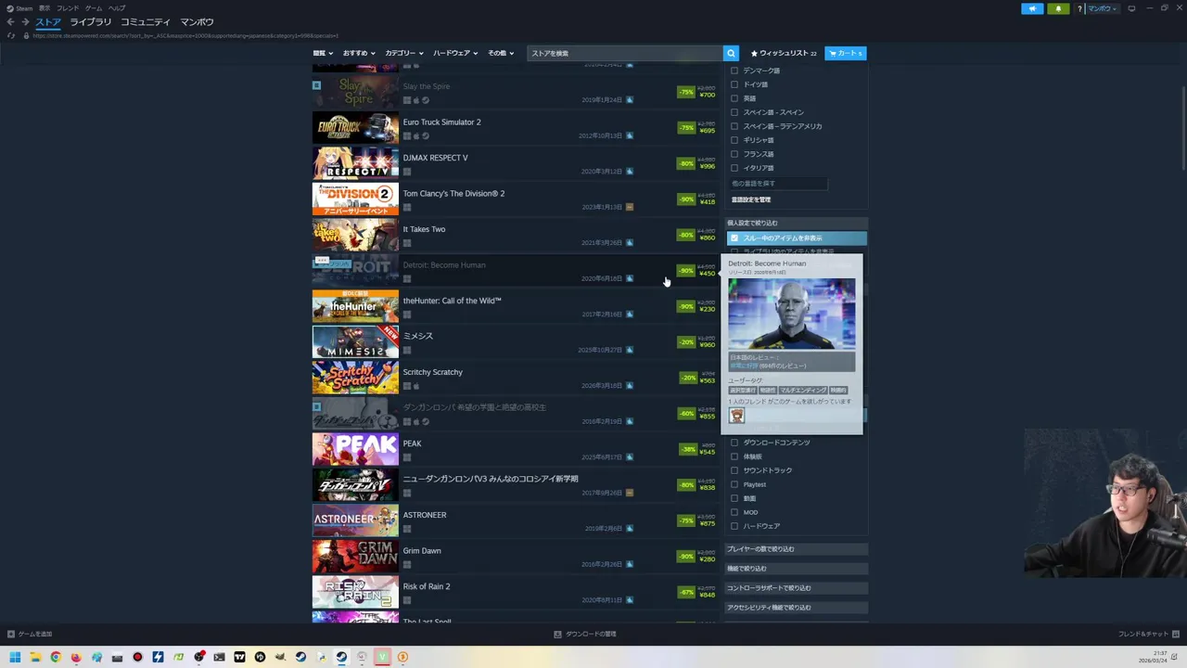Check the MOD type filter
Image resolution: width=1187 pixels, height=668 pixels.
[734, 512]
